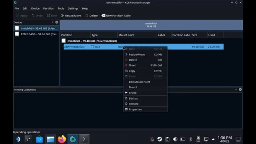The height and width of the screenshot is (144, 256).
Task: Sort by Type column header
Action: click(x=104, y=35)
